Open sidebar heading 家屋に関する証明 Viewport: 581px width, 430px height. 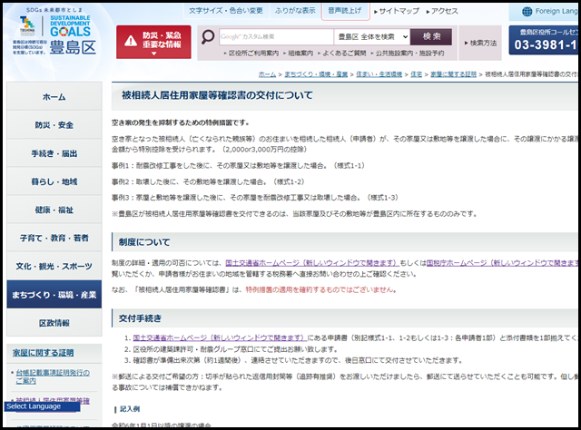click(43, 353)
